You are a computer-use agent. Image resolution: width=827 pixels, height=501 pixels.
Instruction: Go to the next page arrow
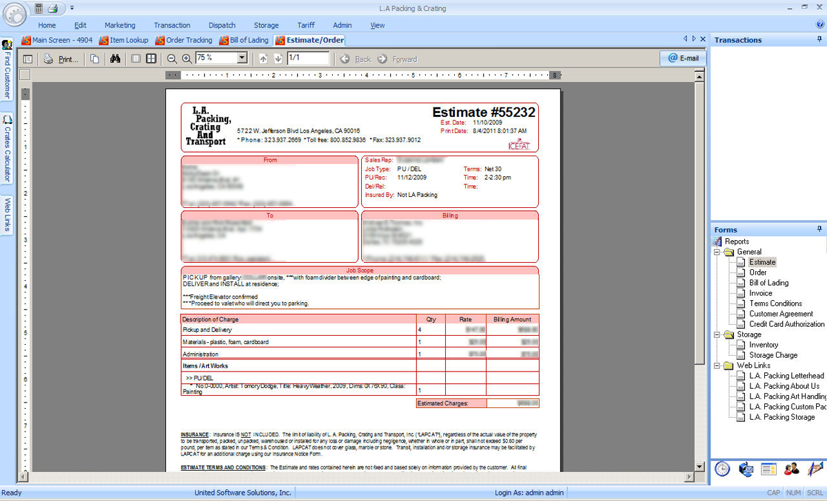coord(278,59)
